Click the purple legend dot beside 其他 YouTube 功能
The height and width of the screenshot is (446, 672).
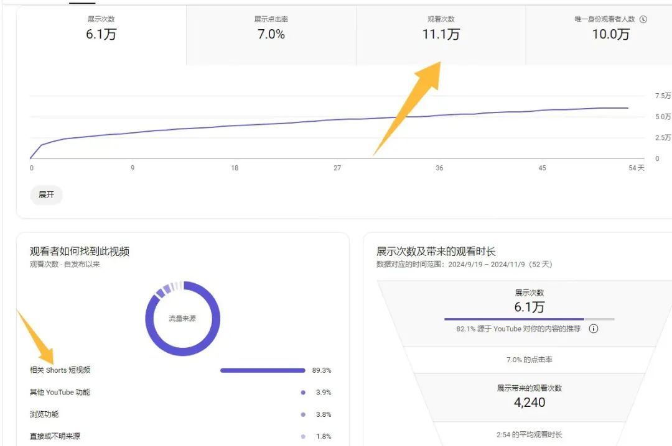302,392
